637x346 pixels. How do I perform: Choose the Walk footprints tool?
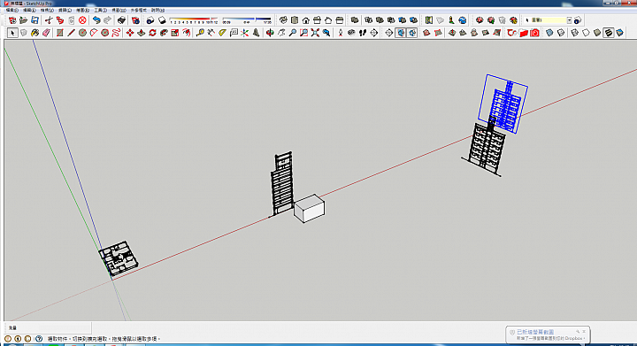(363, 33)
